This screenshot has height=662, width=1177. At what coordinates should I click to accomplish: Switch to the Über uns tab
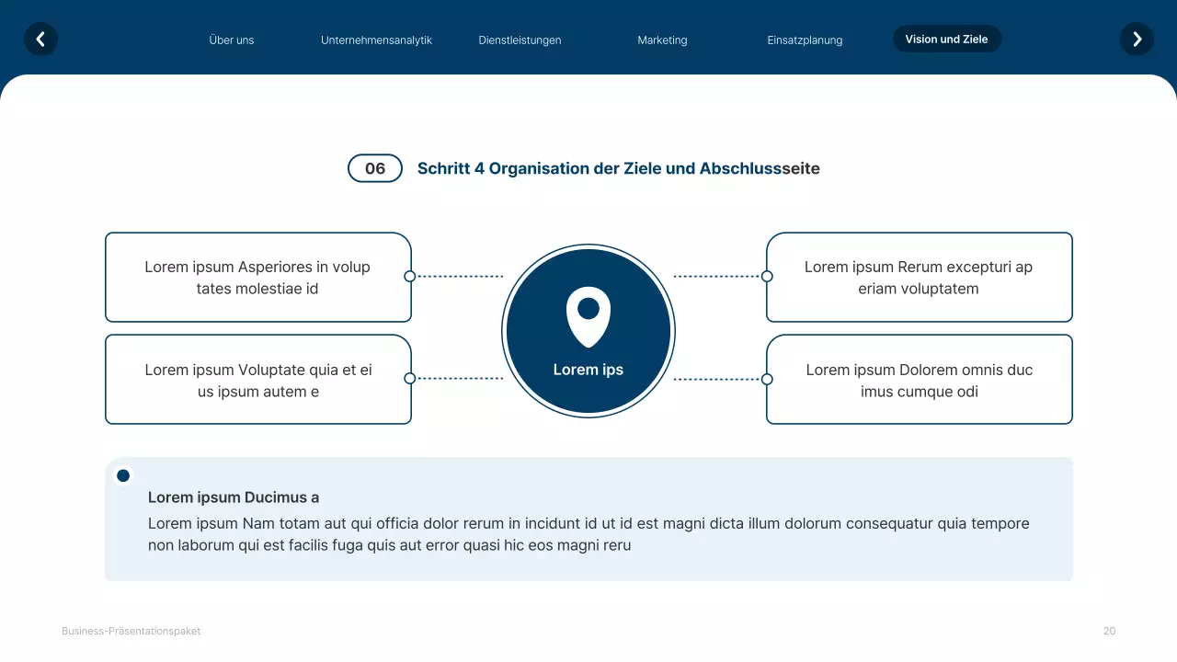pyautogui.click(x=231, y=40)
